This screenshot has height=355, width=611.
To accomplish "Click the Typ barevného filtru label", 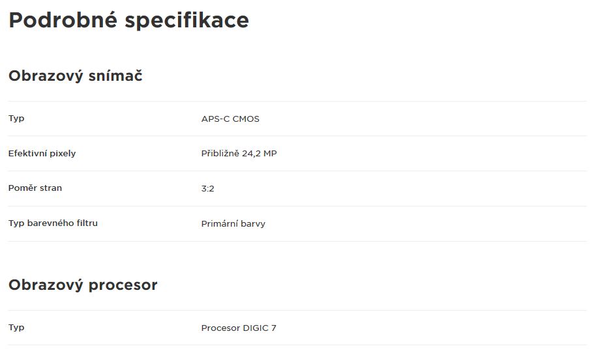I will tap(53, 223).
